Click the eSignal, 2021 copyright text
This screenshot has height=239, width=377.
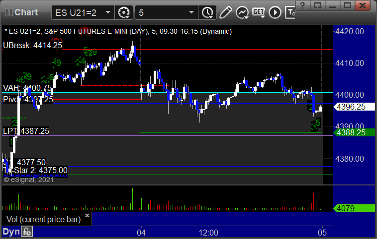click(x=29, y=179)
